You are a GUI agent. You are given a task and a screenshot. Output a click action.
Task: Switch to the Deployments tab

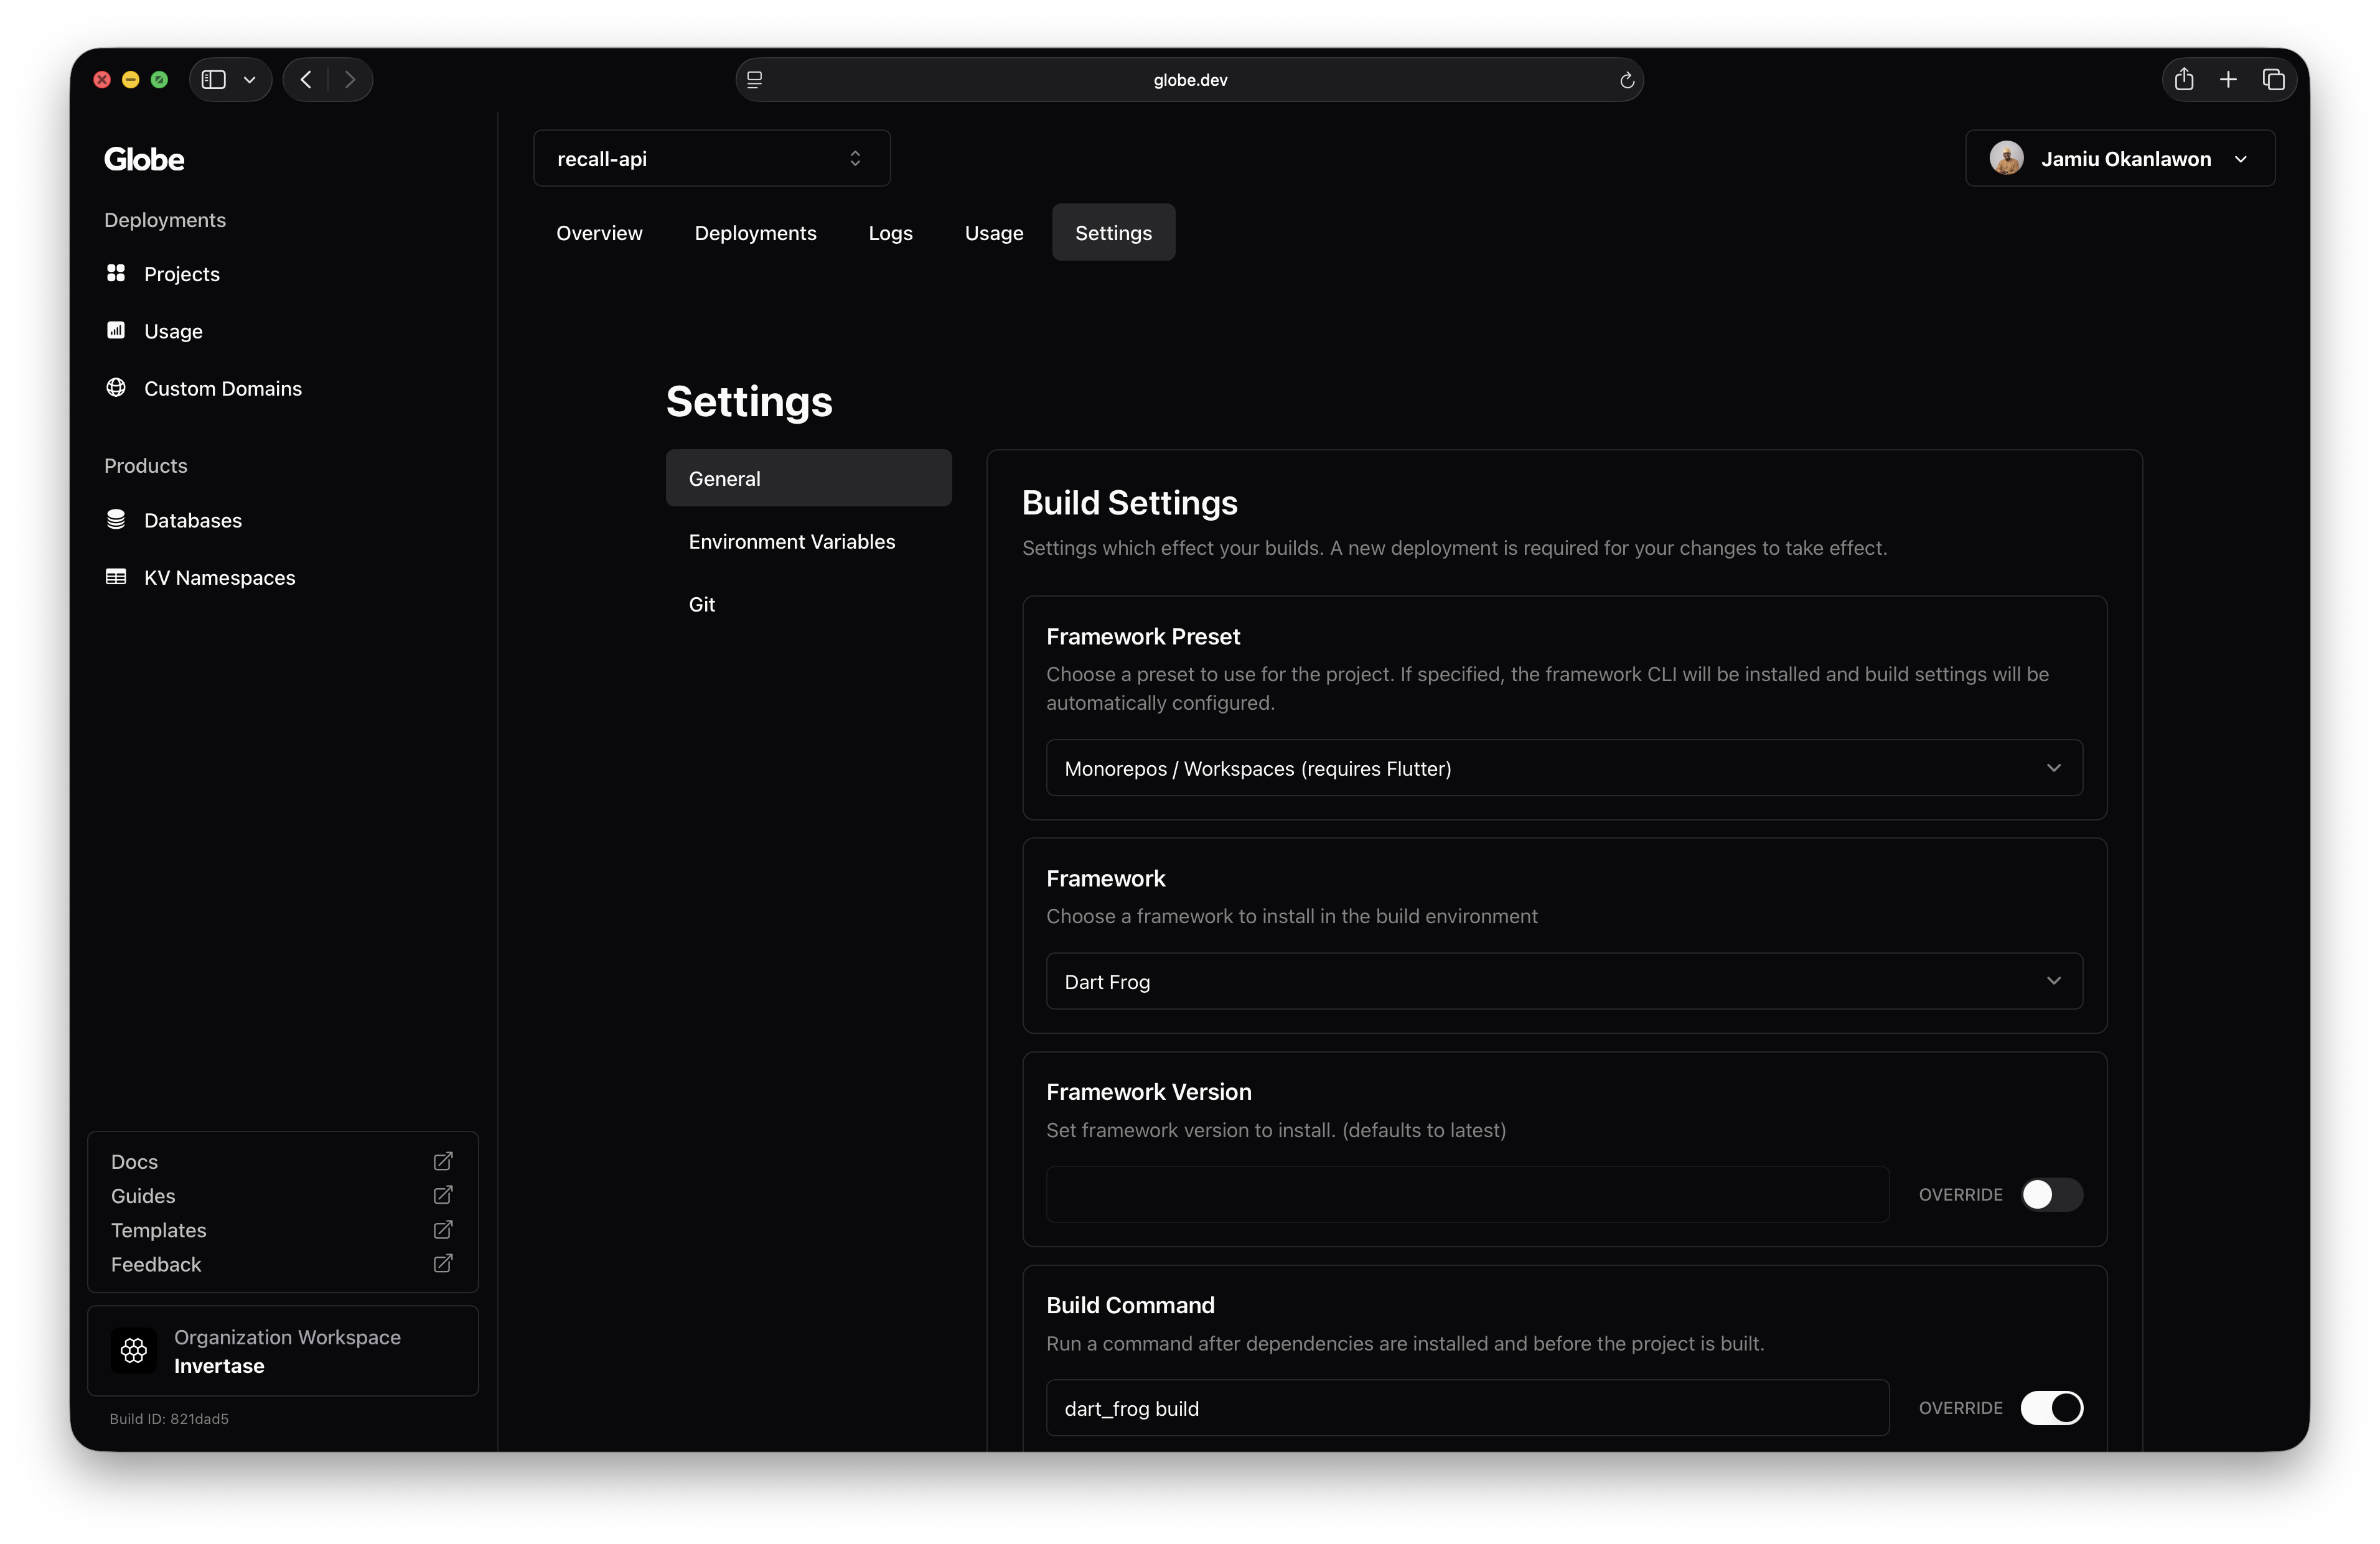(x=755, y=233)
